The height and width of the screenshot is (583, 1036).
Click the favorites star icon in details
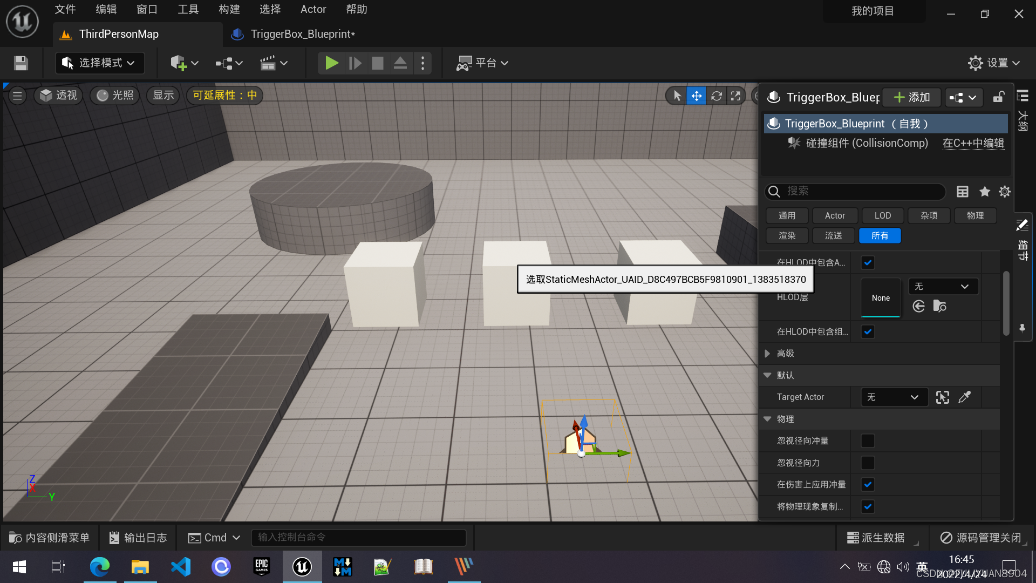tap(984, 192)
